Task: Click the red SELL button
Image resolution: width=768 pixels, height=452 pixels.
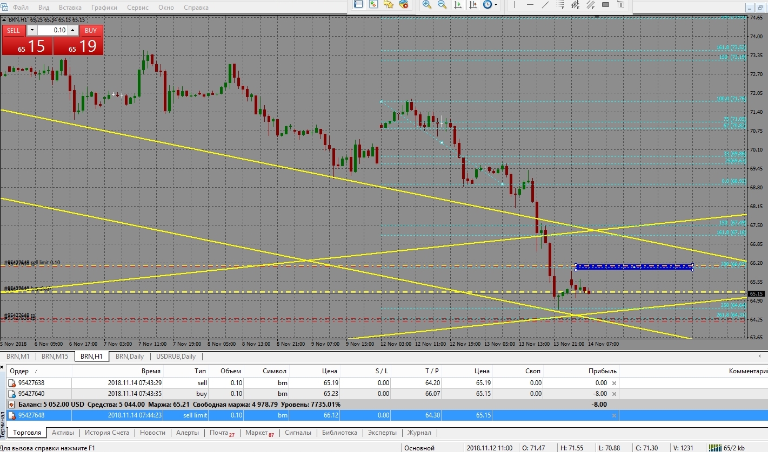Action: pyautogui.click(x=13, y=31)
